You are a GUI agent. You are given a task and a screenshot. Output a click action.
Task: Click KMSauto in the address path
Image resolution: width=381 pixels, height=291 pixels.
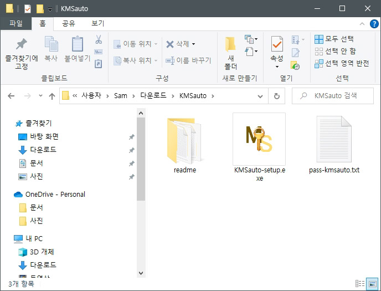pos(193,95)
